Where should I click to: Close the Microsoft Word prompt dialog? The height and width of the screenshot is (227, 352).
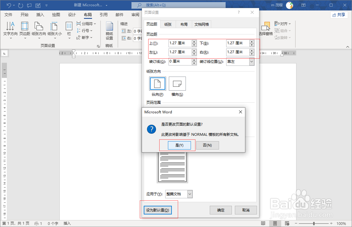(x=241, y=112)
